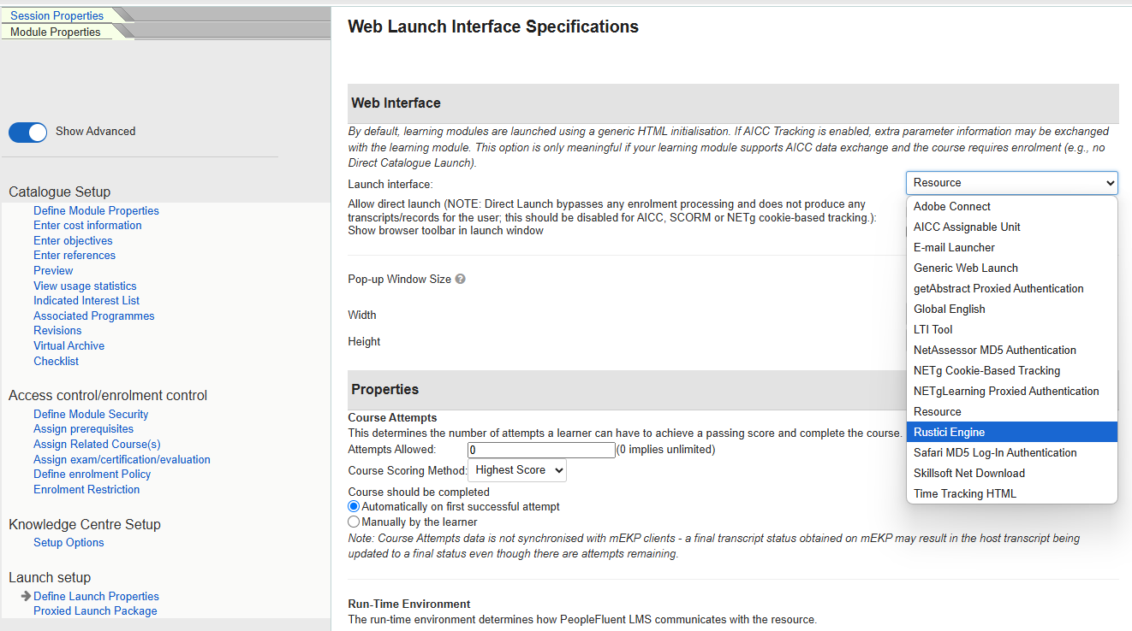Click the Attempts Allowed input field
Screen dimensions: 1132x631
pos(541,450)
